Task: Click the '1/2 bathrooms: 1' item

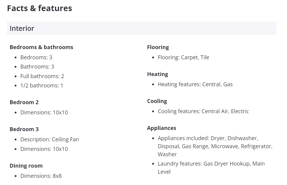Action: coord(42,86)
